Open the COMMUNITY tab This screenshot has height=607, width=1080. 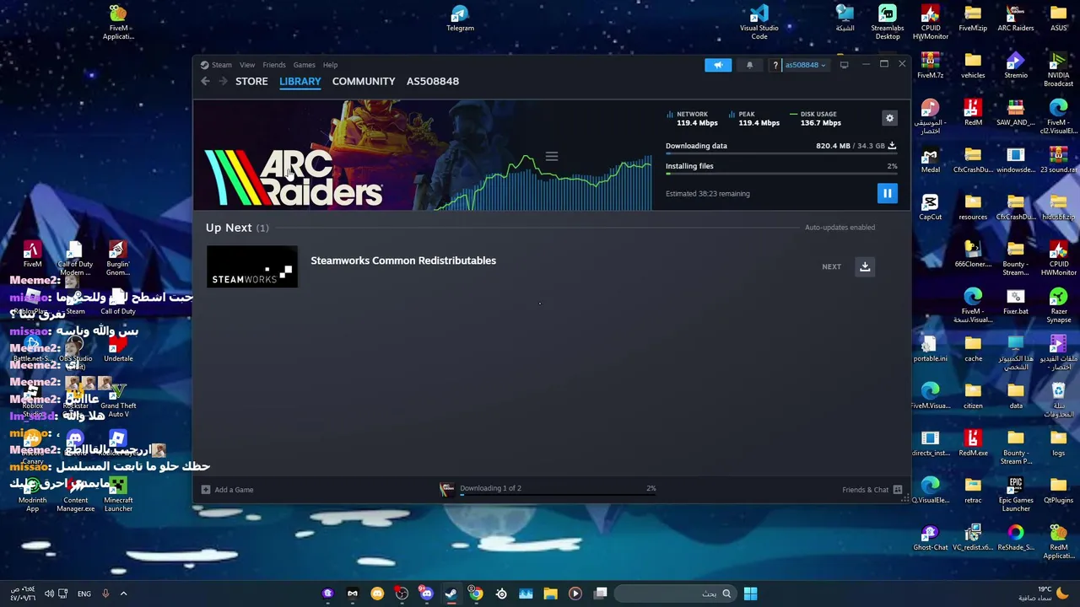[x=364, y=81]
